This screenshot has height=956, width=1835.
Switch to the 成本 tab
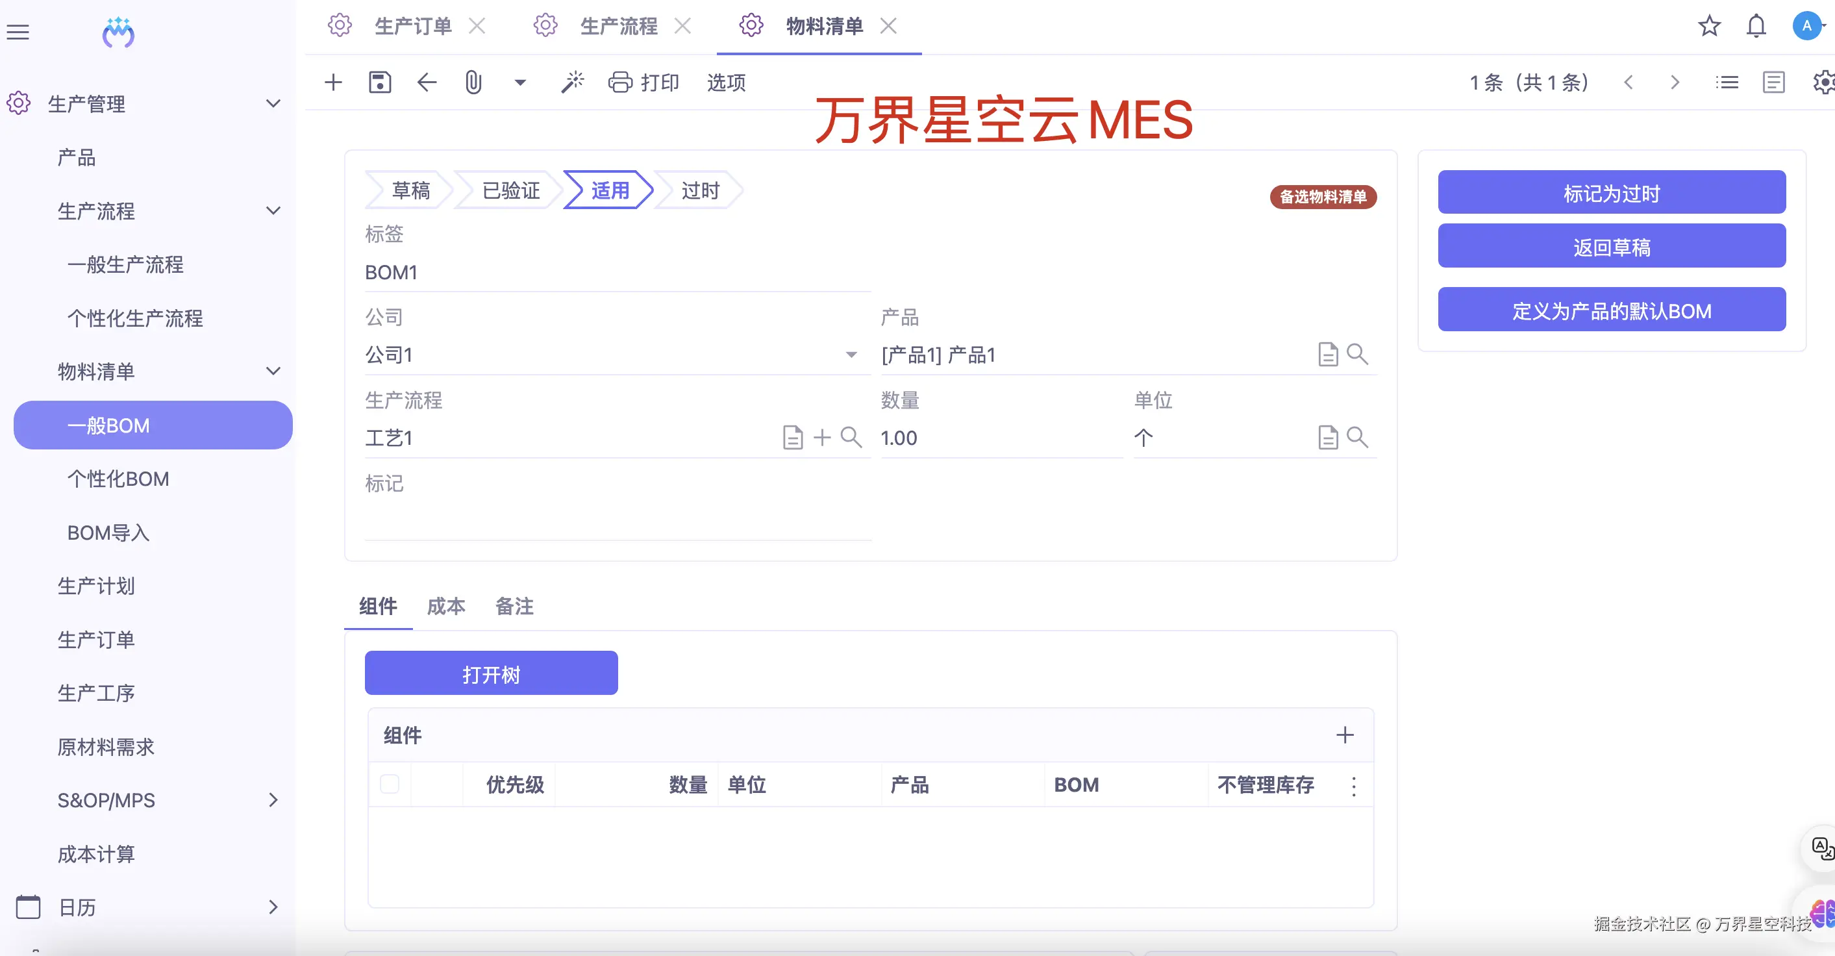(446, 606)
